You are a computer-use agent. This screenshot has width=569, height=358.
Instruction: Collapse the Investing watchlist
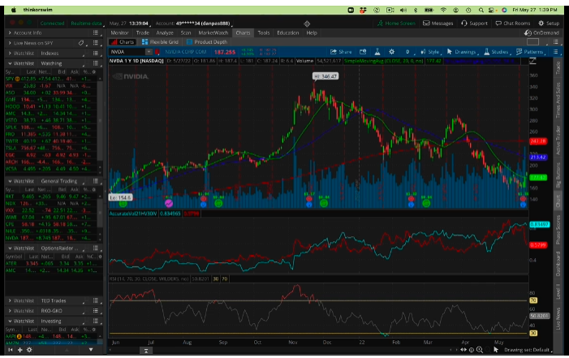tap(10, 321)
